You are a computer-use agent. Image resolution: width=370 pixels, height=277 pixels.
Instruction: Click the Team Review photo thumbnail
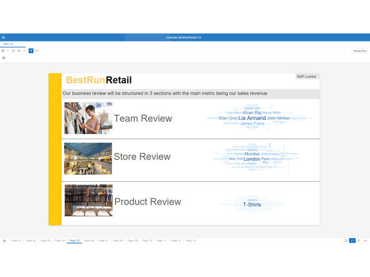(x=88, y=118)
